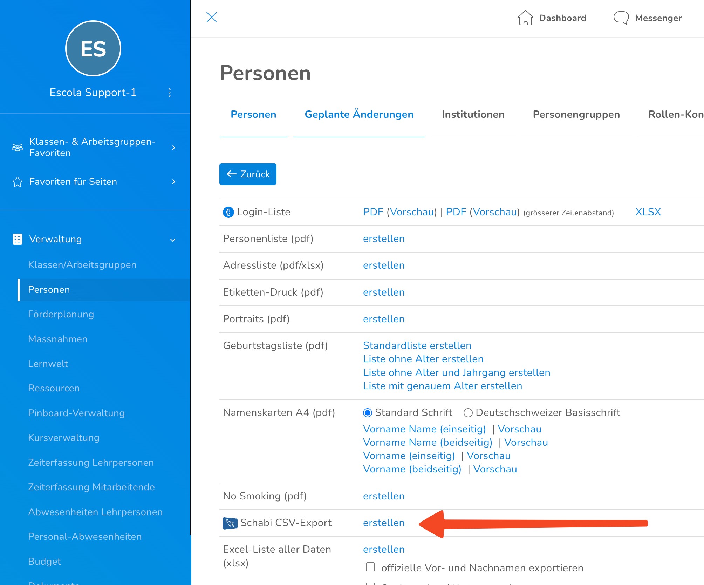Click the X close sidebar icon

tap(212, 17)
